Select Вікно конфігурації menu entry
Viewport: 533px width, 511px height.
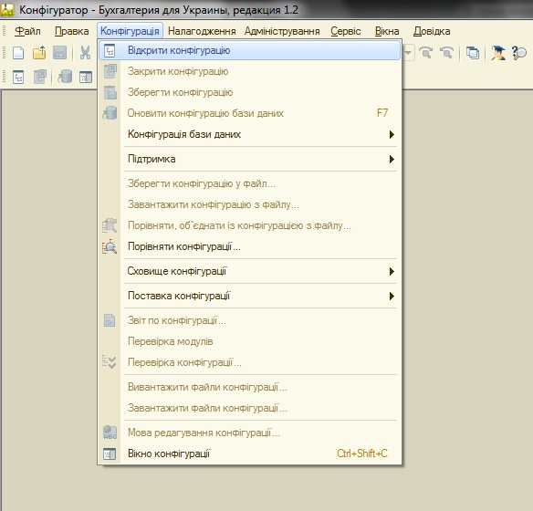tap(249, 454)
